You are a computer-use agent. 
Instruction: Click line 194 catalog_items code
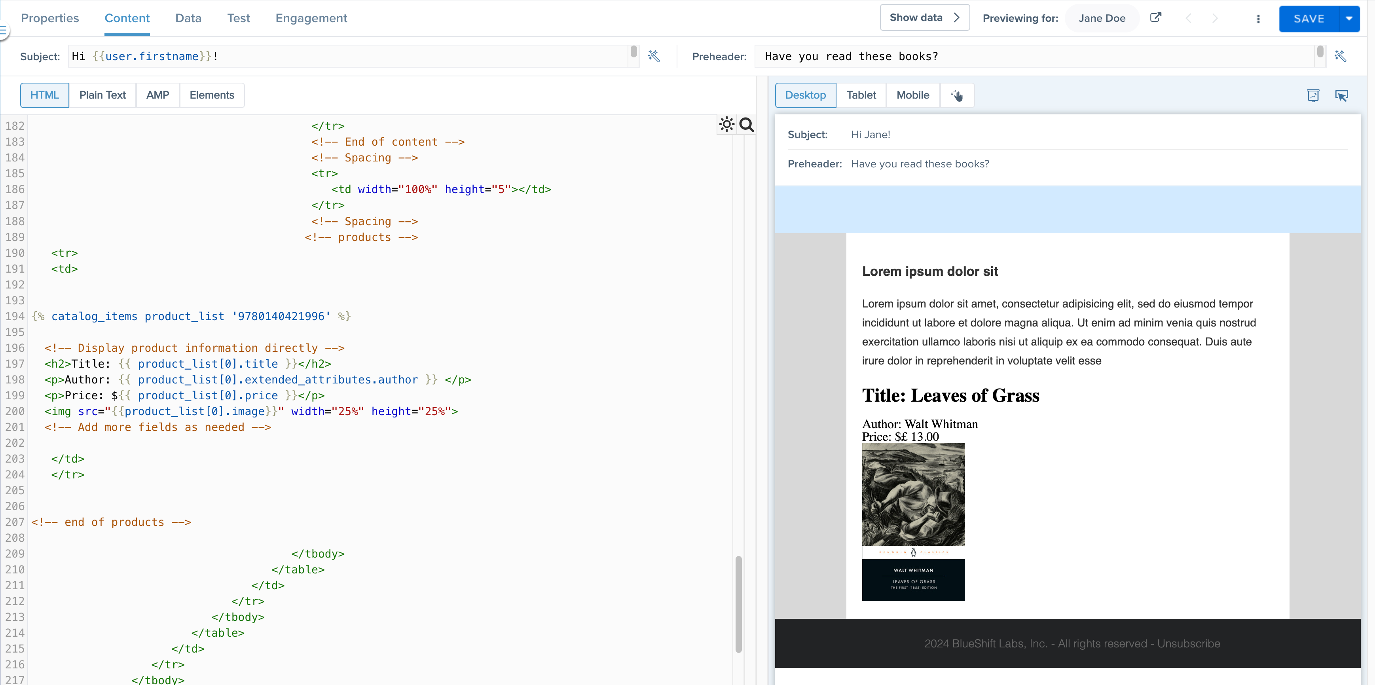pos(191,316)
